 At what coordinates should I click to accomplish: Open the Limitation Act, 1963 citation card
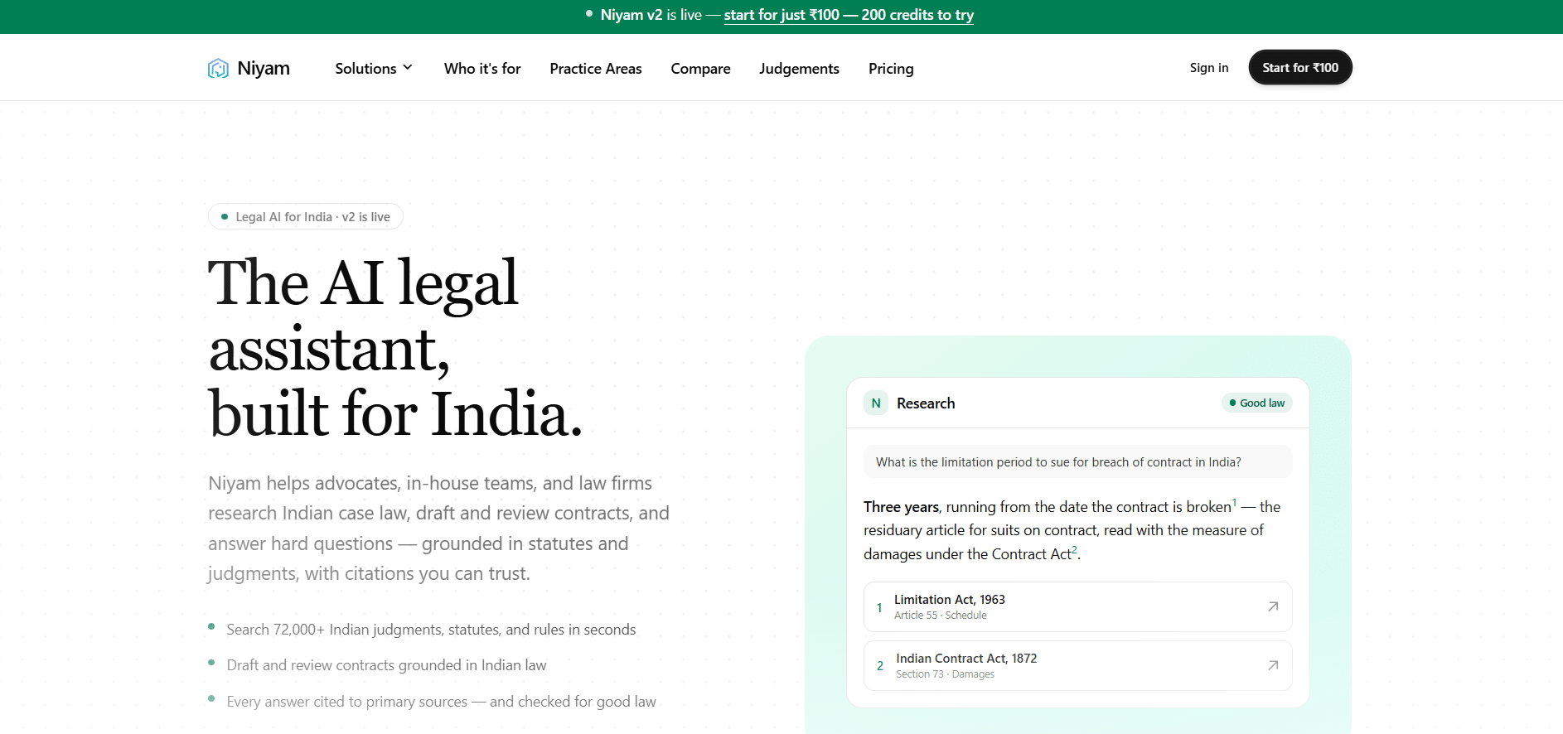[x=1077, y=606]
